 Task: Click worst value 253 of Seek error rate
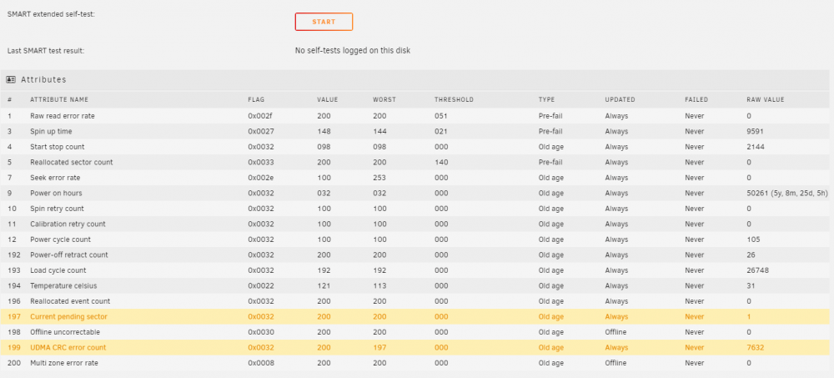click(x=379, y=177)
